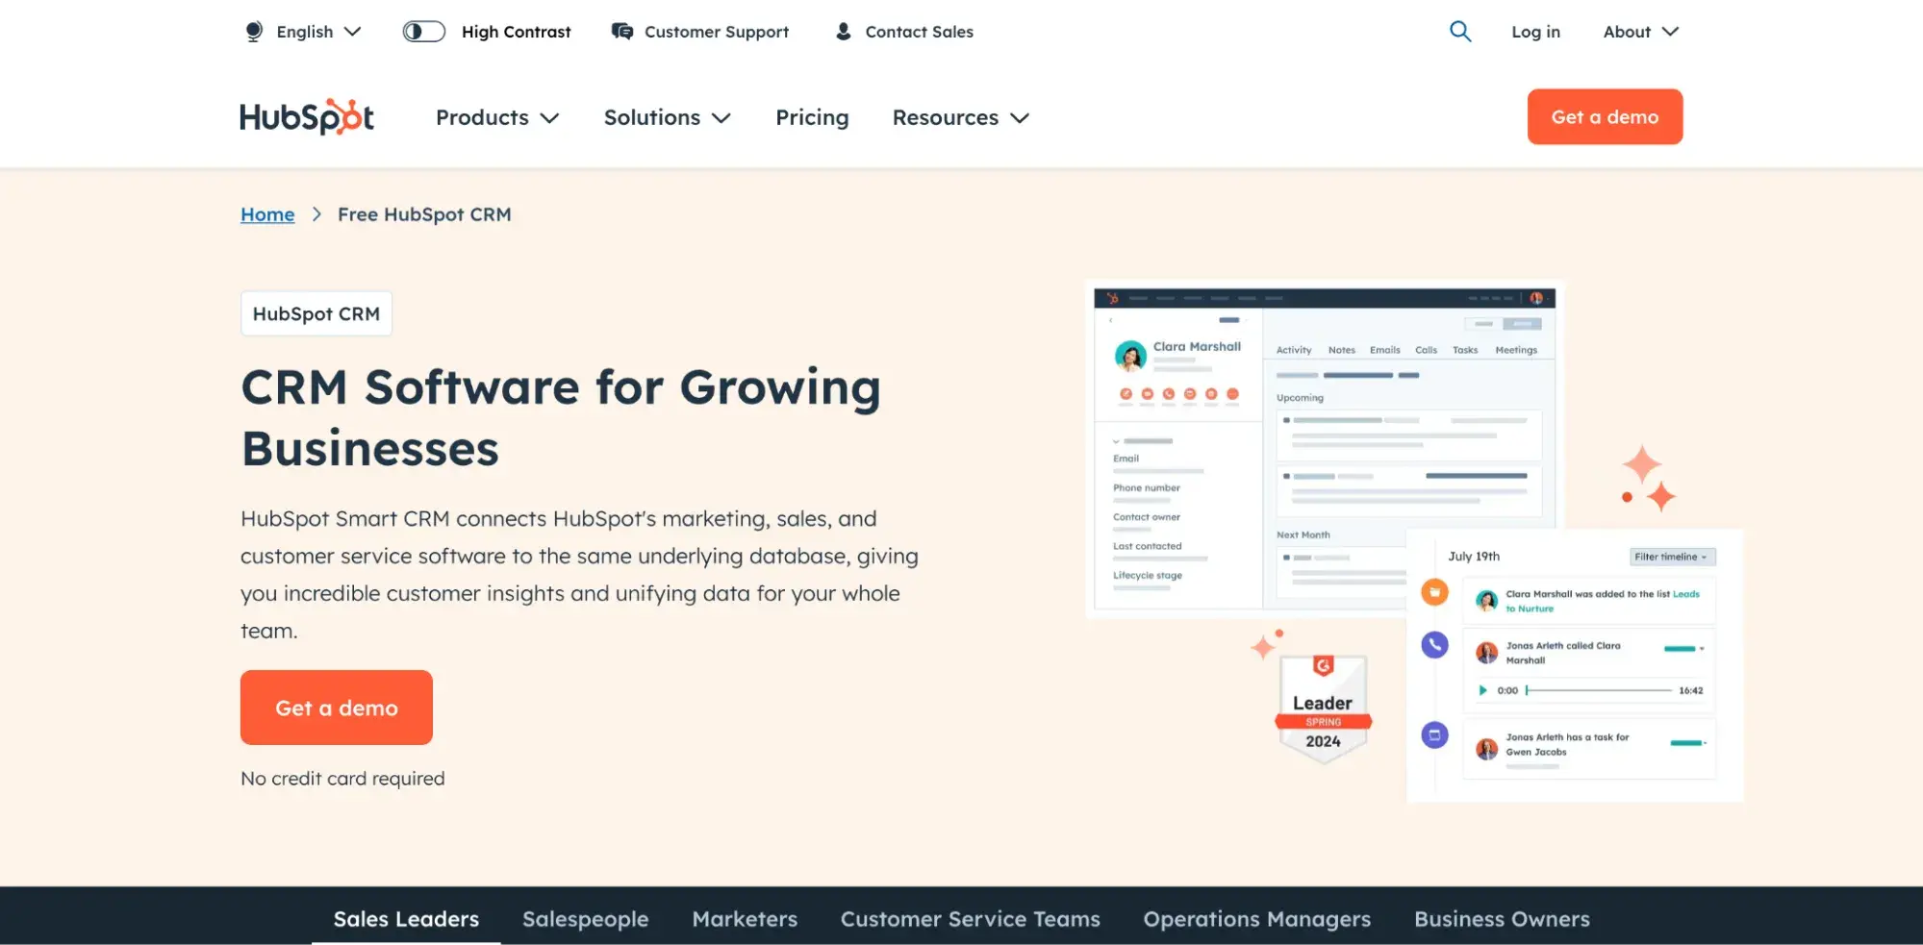Select the Operations Managers tab
The width and height of the screenshot is (1923, 945).
(1256, 919)
